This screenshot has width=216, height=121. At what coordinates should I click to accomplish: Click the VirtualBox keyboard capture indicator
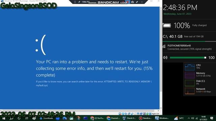(150, 114)
